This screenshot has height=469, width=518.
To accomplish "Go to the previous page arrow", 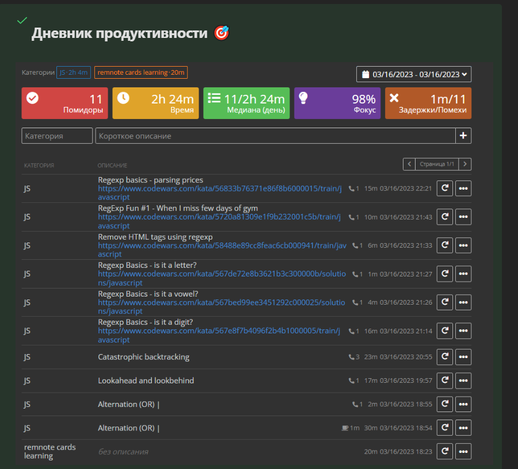I will coord(409,164).
